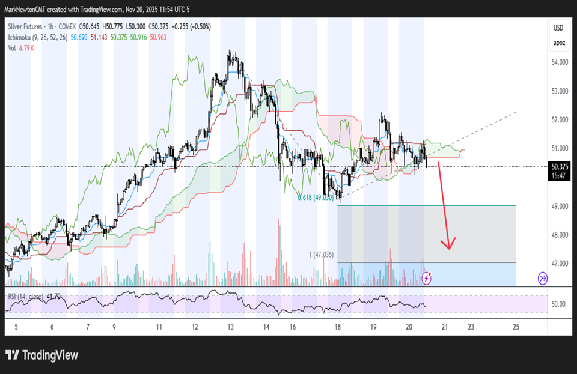Click the COMEX exchange label

coord(70,27)
